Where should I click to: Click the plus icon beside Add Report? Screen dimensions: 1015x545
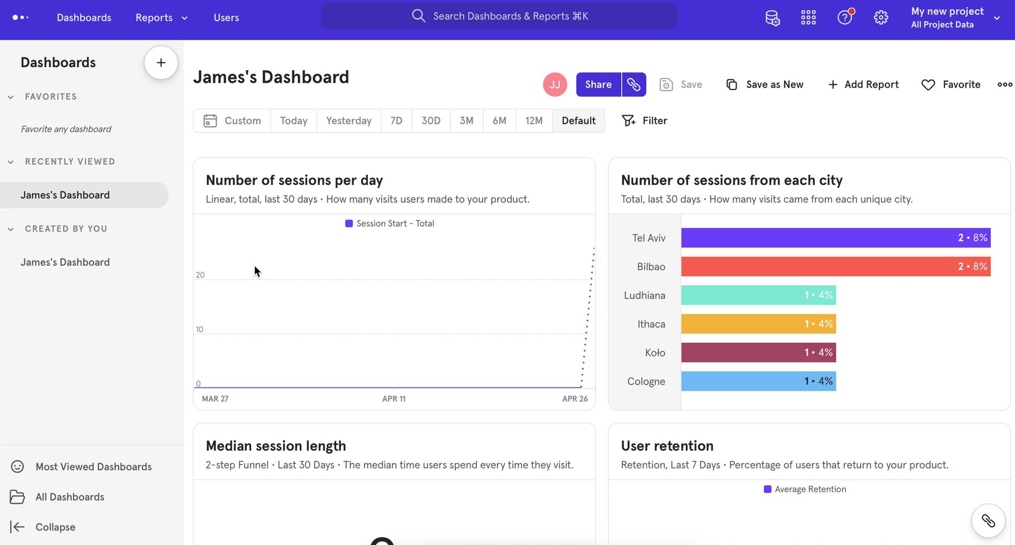point(833,84)
